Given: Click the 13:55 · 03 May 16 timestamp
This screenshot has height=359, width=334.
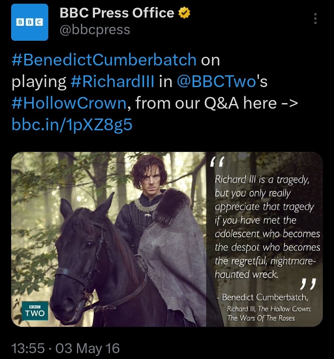Looking at the screenshot, I should coord(65,349).
